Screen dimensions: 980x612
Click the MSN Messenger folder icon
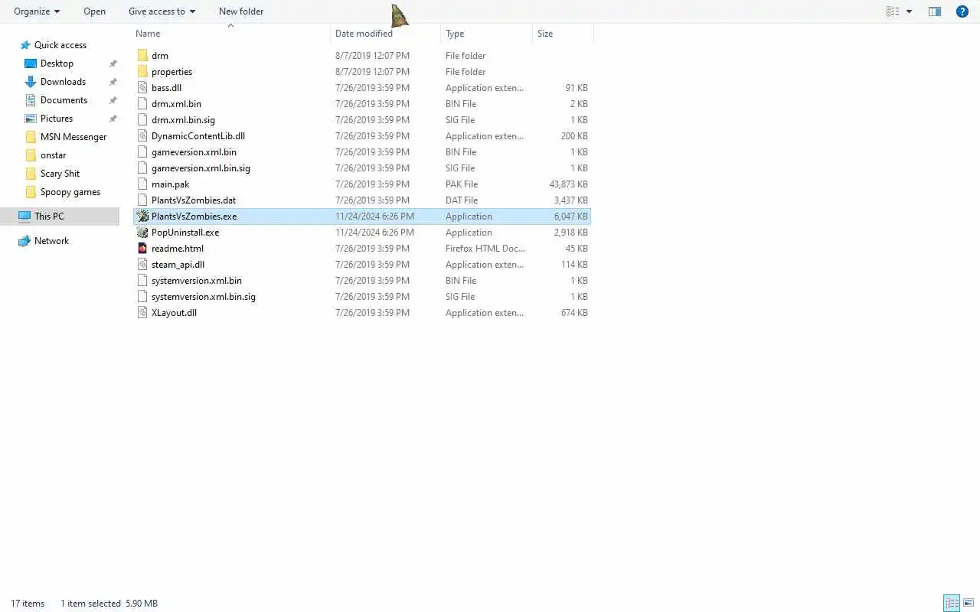pyautogui.click(x=31, y=137)
